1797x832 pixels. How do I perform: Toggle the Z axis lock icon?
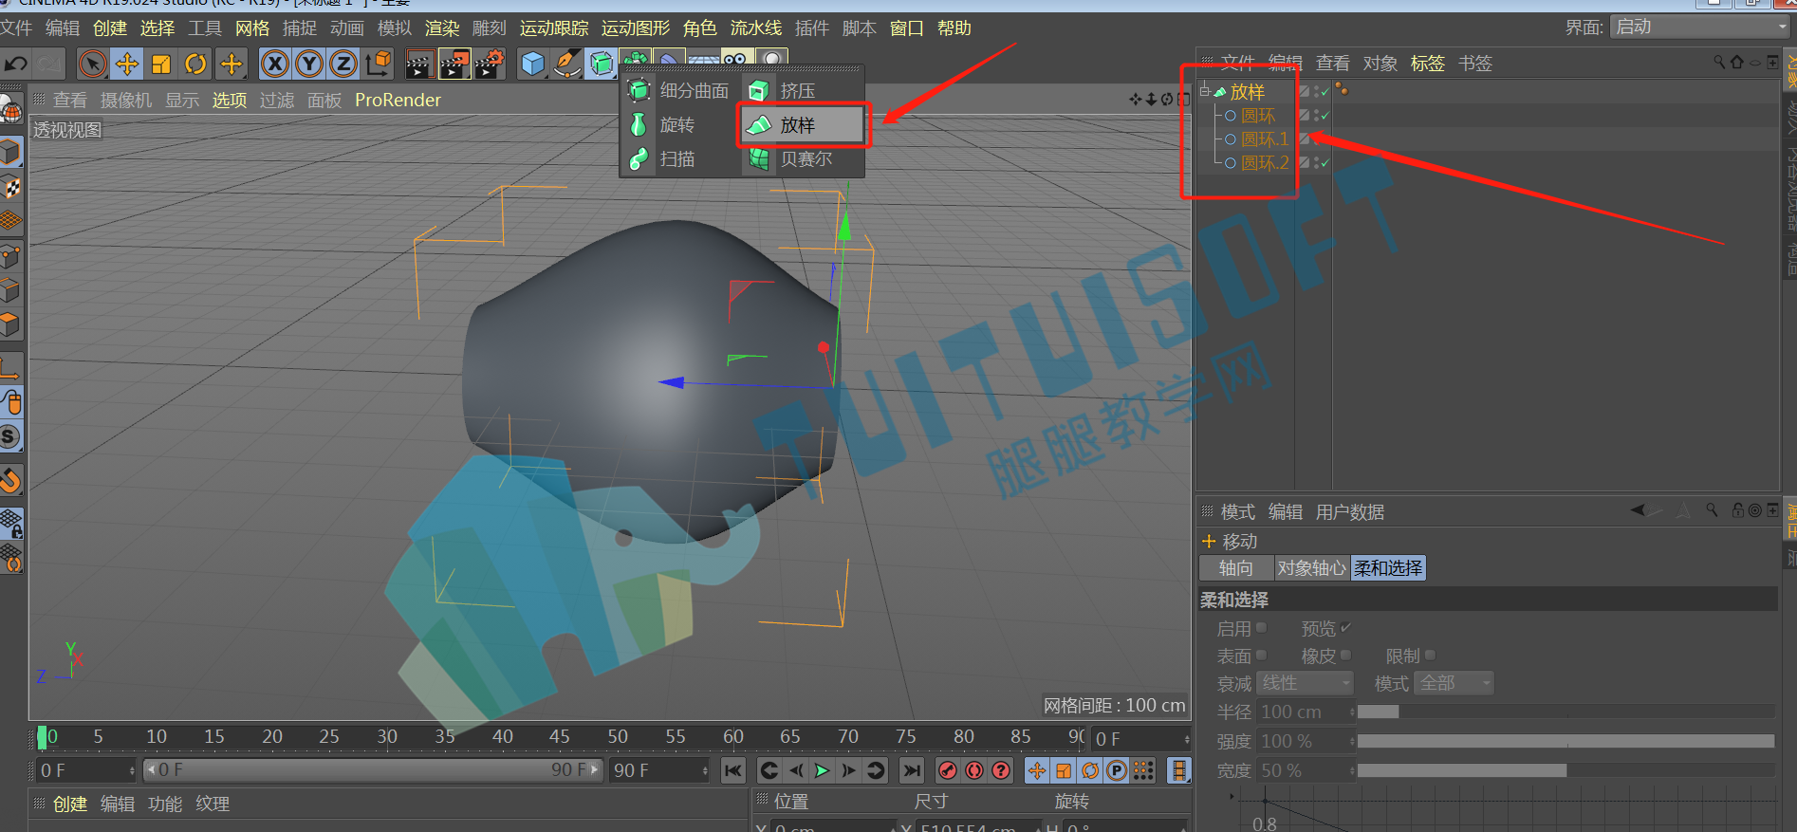click(x=343, y=64)
